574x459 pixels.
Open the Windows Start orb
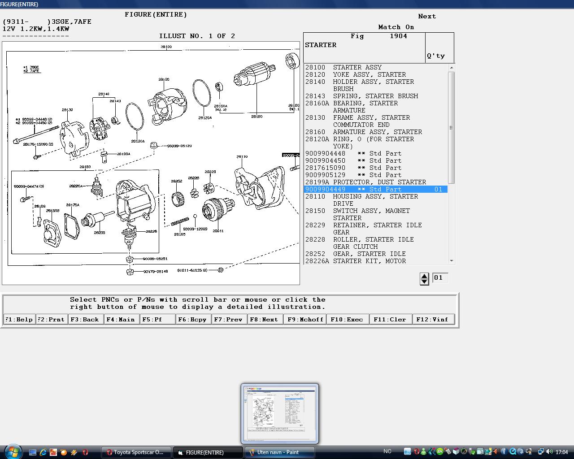(x=12, y=451)
